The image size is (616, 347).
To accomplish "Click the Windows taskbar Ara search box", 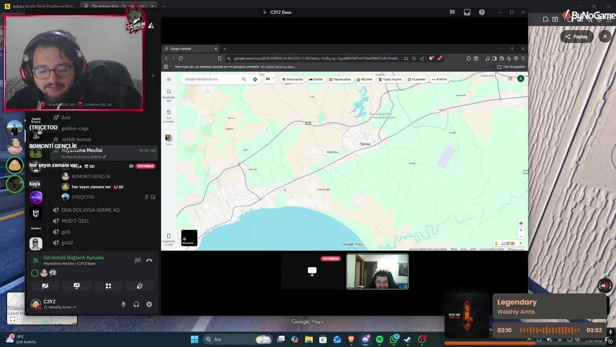I will click(238, 339).
